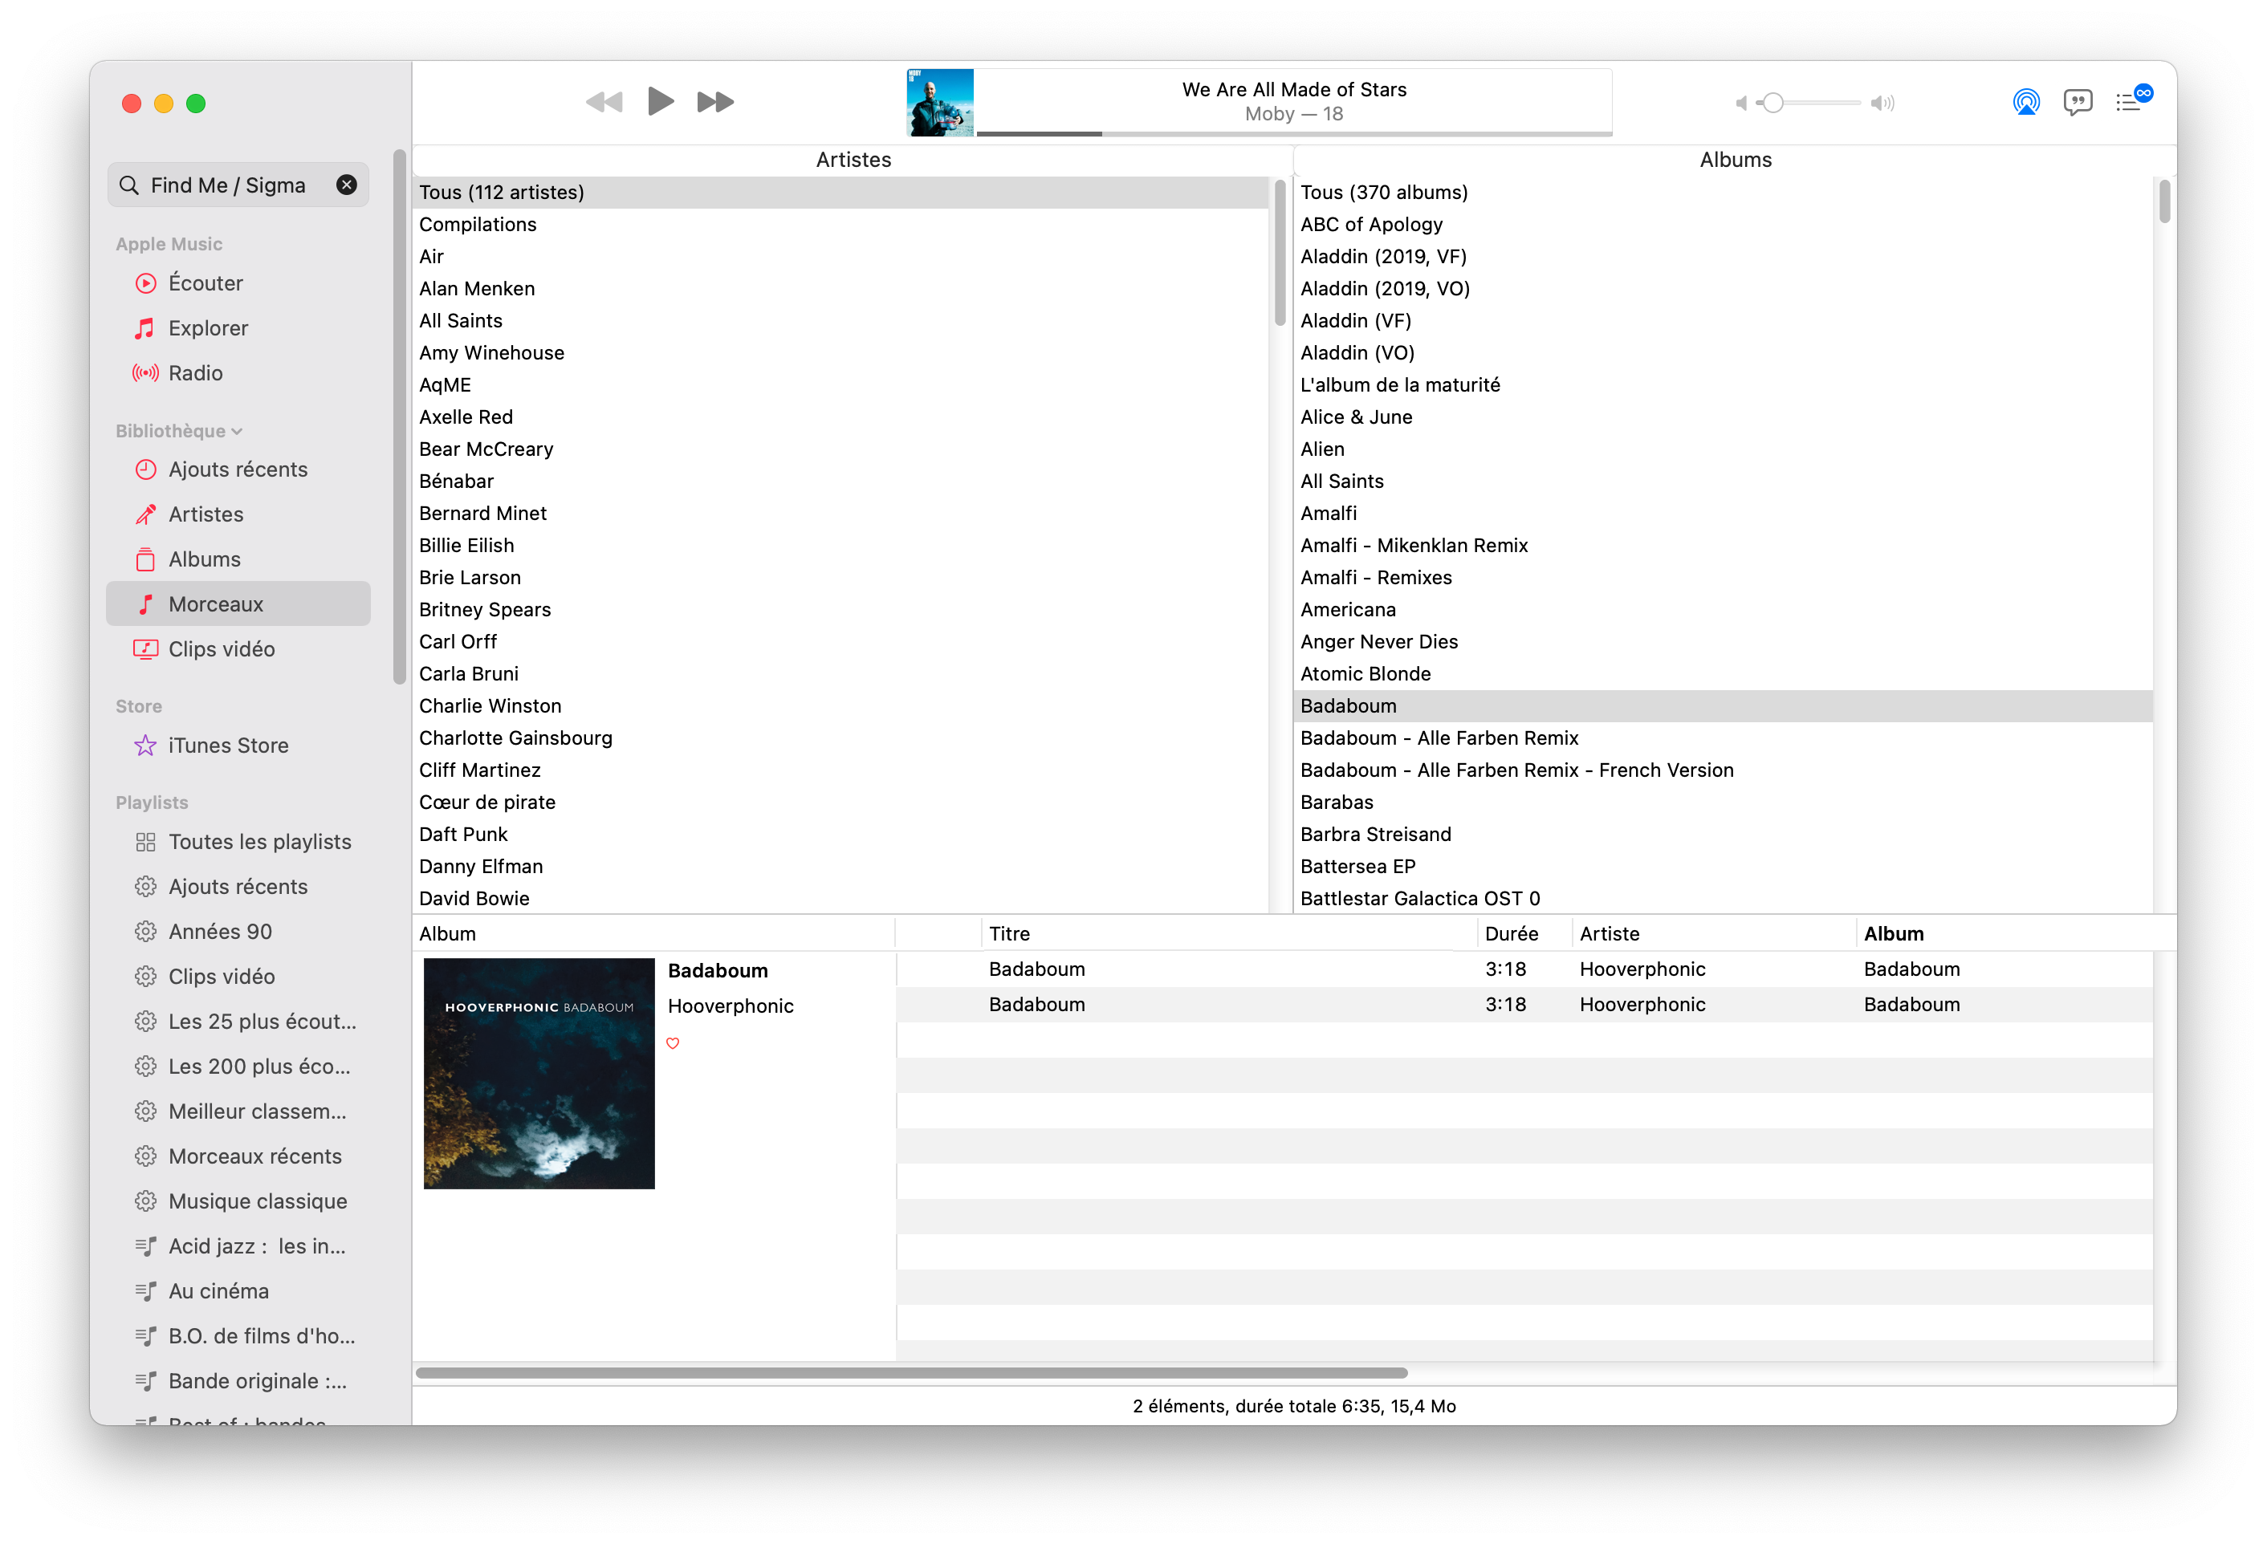The height and width of the screenshot is (1544, 2267).
Task: Sort by the Titre column header
Action: [x=1229, y=933]
